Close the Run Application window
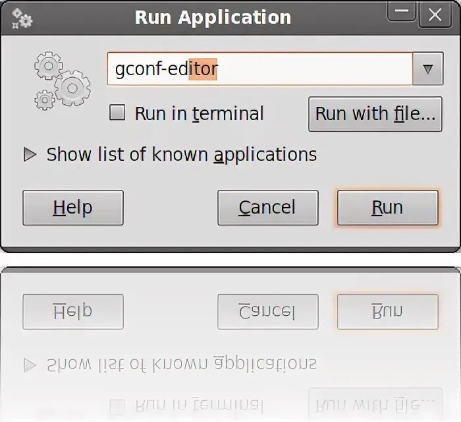Screen dimensions: 461x422 coord(435,15)
